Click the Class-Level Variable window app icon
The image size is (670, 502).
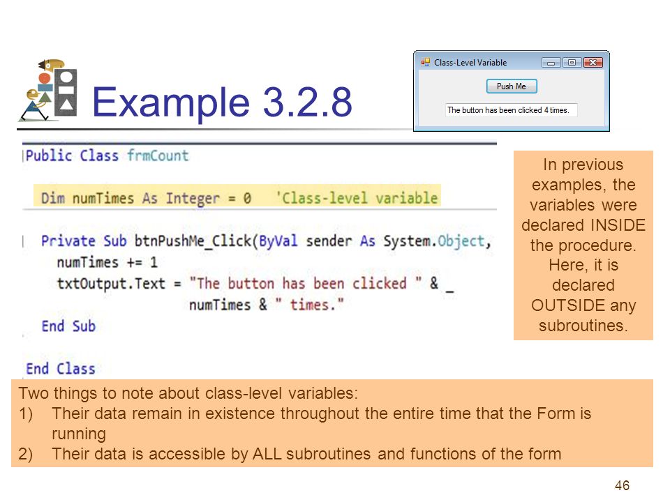[425, 62]
